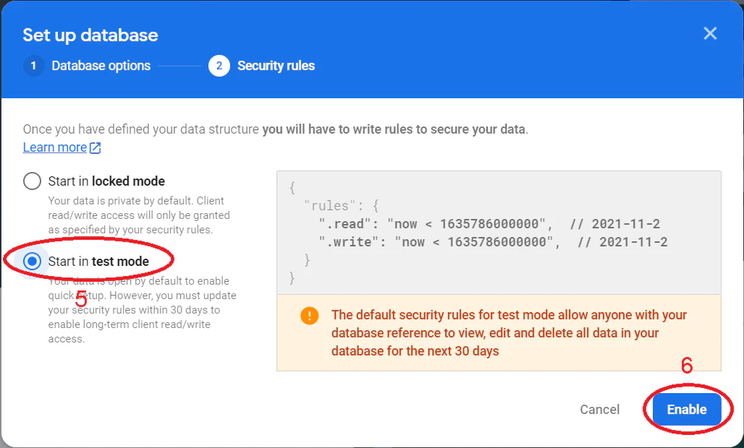Viewport: 744px width, 448px height.
Task: Click the orange warning exclamation icon
Action: point(309,315)
